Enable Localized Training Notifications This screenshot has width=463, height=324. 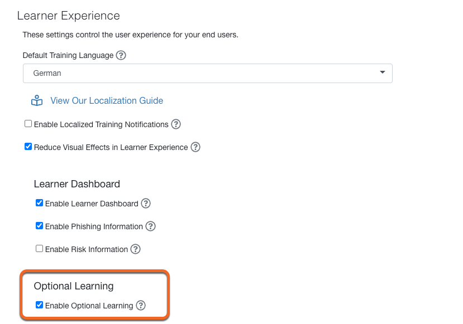[x=28, y=123]
